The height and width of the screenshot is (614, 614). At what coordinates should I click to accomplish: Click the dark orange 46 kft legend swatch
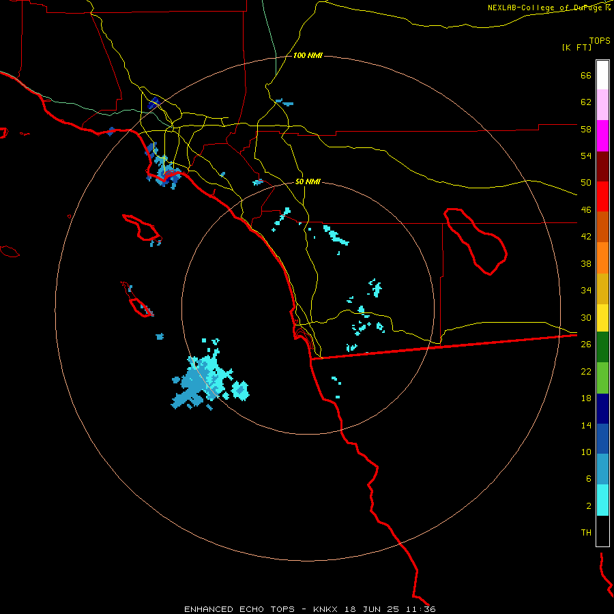point(602,226)
